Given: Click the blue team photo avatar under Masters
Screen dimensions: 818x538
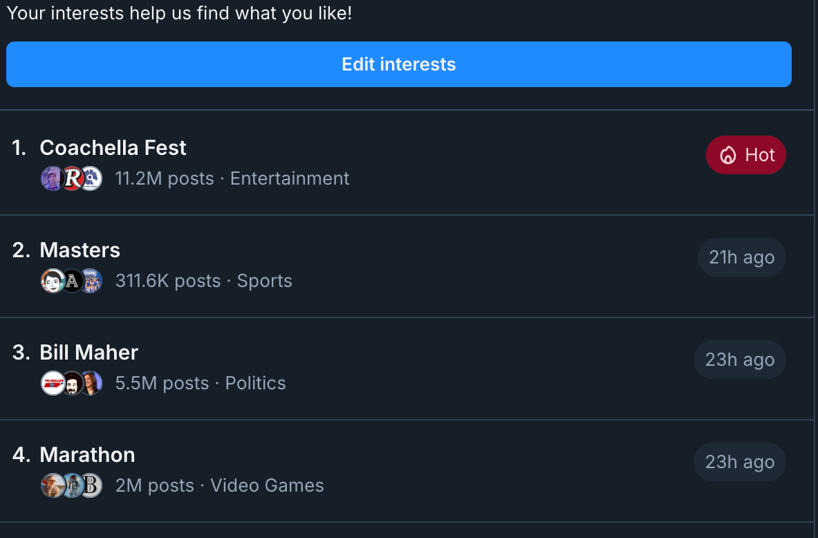Looking at the screenshot, I should 91,281.
